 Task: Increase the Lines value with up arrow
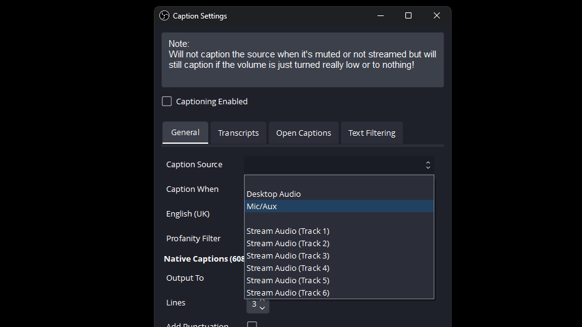coord(263,300)
